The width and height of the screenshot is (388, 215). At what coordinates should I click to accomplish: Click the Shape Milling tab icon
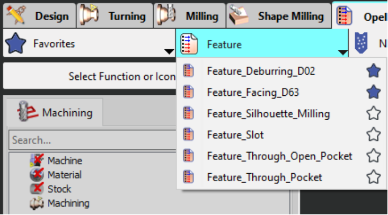tap(240, 16)
